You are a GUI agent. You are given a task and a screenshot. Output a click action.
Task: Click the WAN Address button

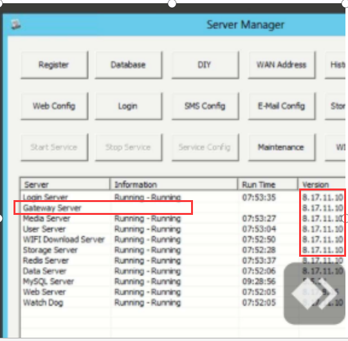[282, 65]
